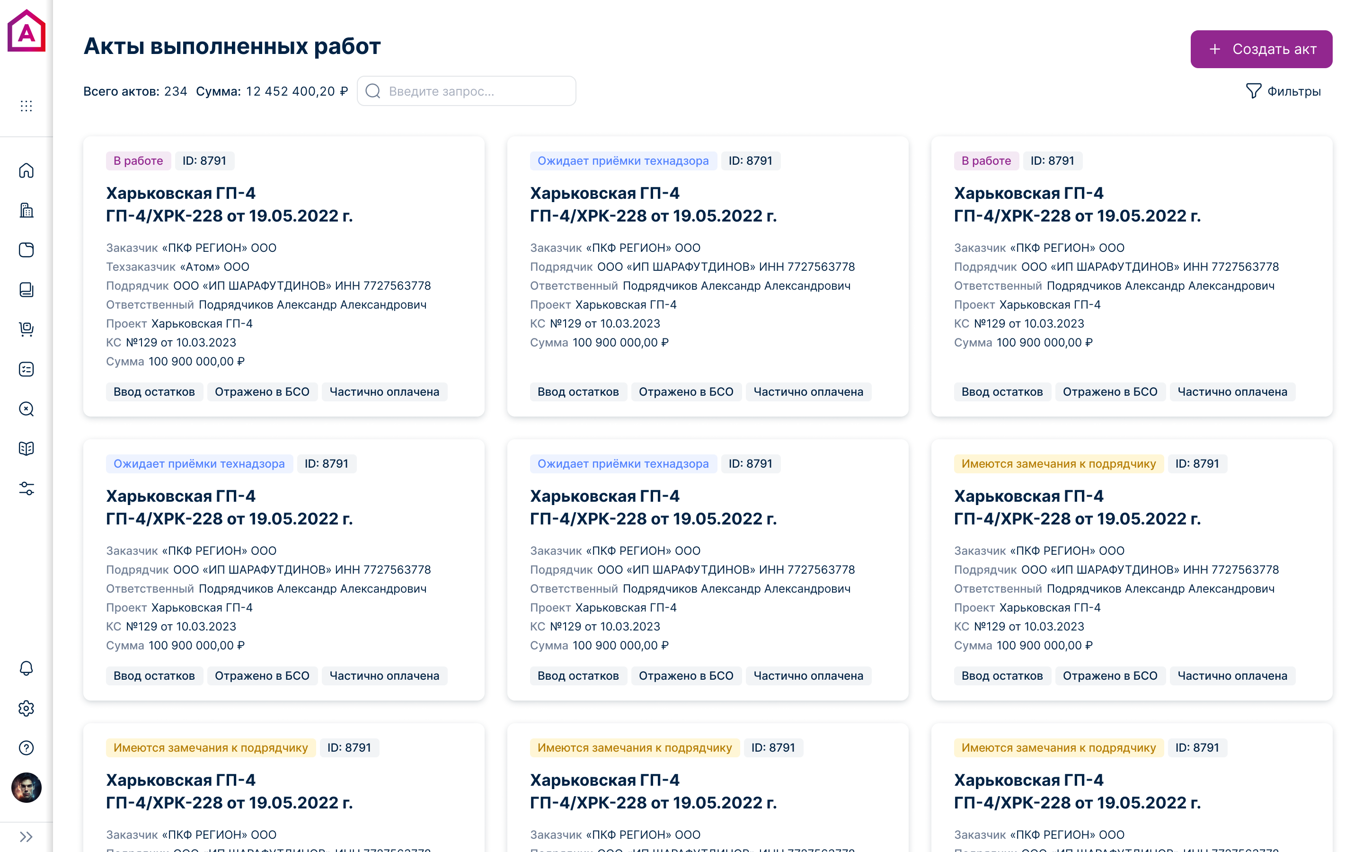Open the user avatar profile
The image size is (1363, 852).
27,788
